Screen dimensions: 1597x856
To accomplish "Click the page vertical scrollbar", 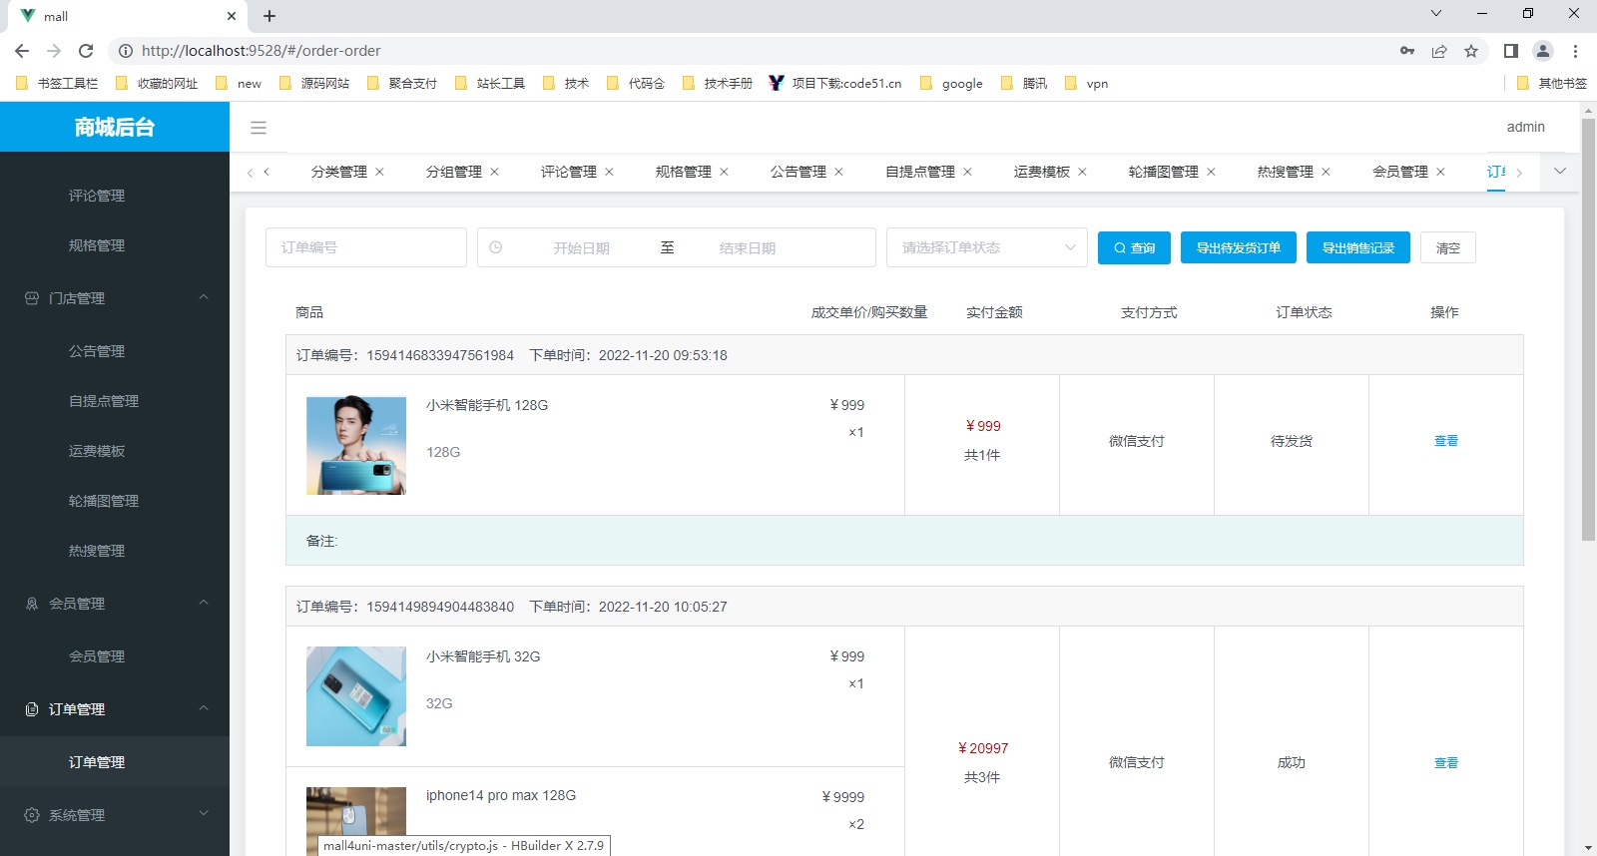I will (1588, 329).
